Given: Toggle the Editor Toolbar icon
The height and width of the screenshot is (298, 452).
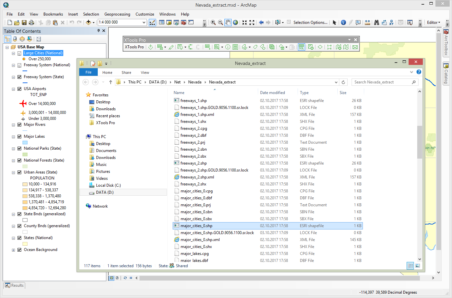Looking at the screenshot, I should [x=152, y=23].
